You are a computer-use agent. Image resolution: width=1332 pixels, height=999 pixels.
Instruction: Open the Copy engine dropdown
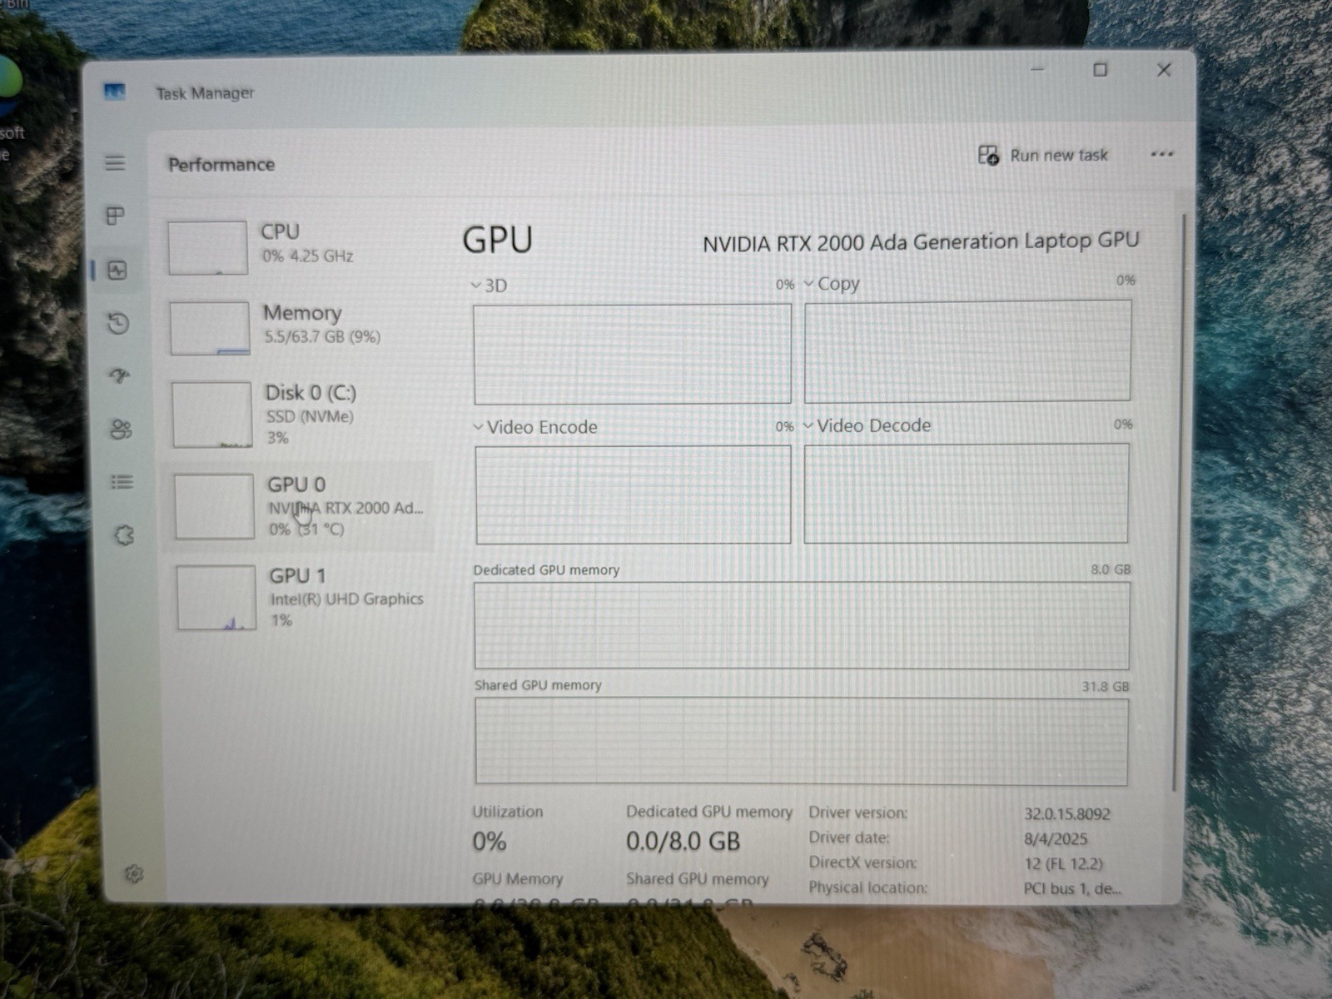(x=832, y=284)
